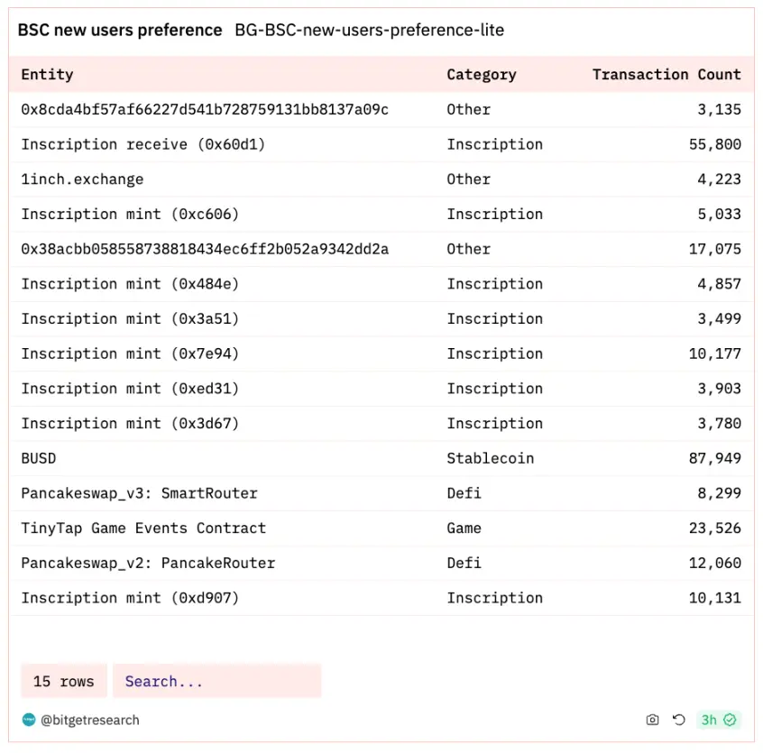The height and width of the screenshot is (753, 763).
Task: Click TinyTap Game Events Contract cell
Action: click(x=143, y=528)
